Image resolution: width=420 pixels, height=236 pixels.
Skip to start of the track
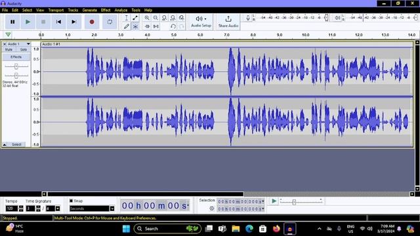[58, 22]
